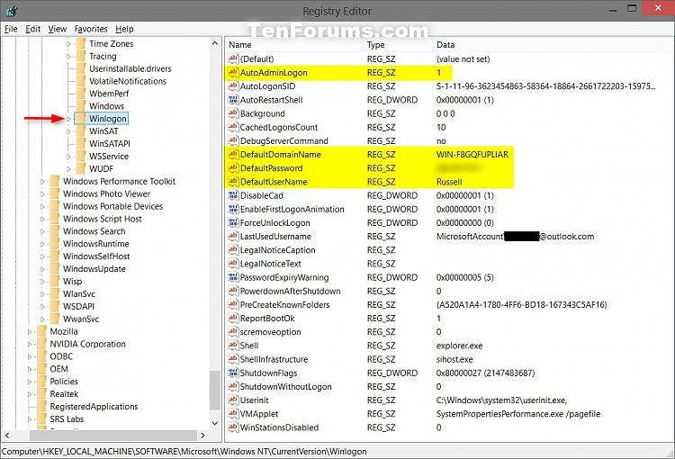Select the SRS Labs key
Image resolution: width=675 pixels, height=459 pixels.
click(67, 419)
